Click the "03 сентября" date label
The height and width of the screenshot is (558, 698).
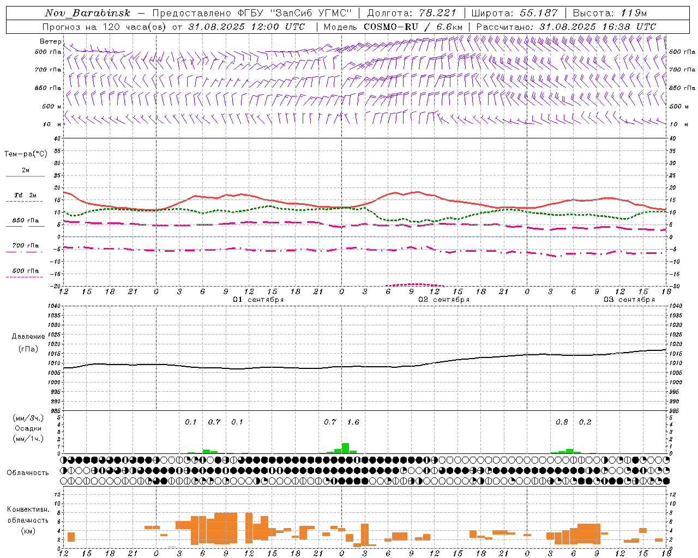[629, 300]
